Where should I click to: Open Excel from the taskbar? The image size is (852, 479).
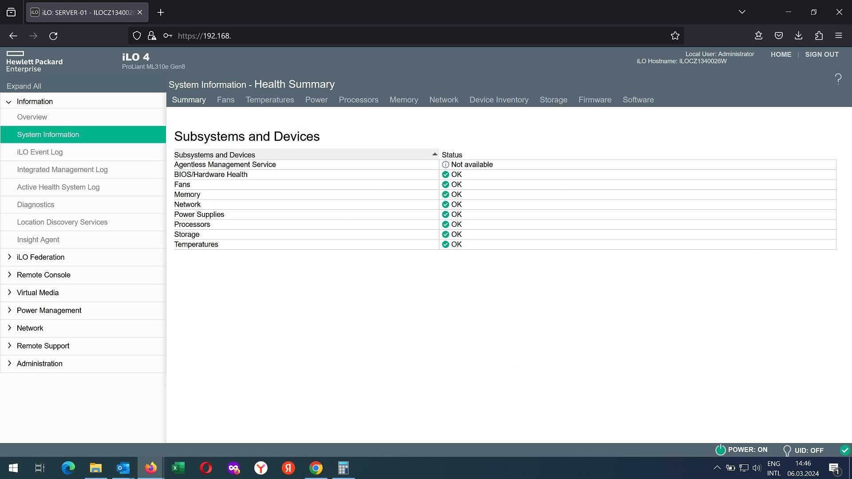[x=178, y=468]
